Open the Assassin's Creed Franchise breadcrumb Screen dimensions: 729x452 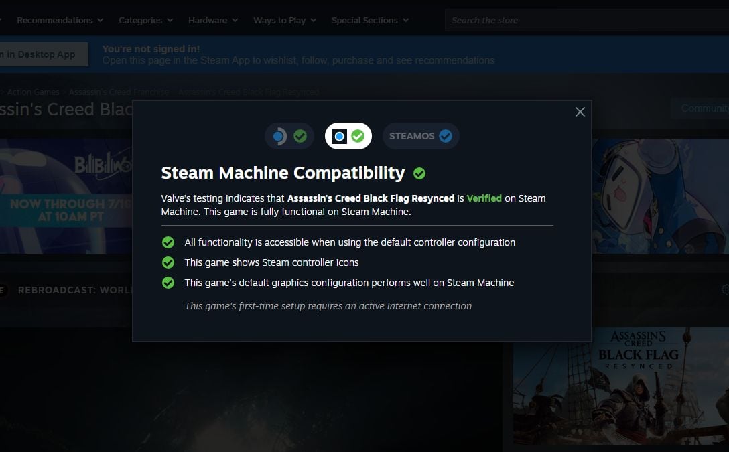pyautogui.click(x=119, y=92)
